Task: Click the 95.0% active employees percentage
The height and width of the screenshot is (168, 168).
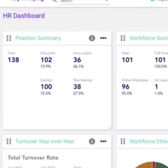Action: 127,93
